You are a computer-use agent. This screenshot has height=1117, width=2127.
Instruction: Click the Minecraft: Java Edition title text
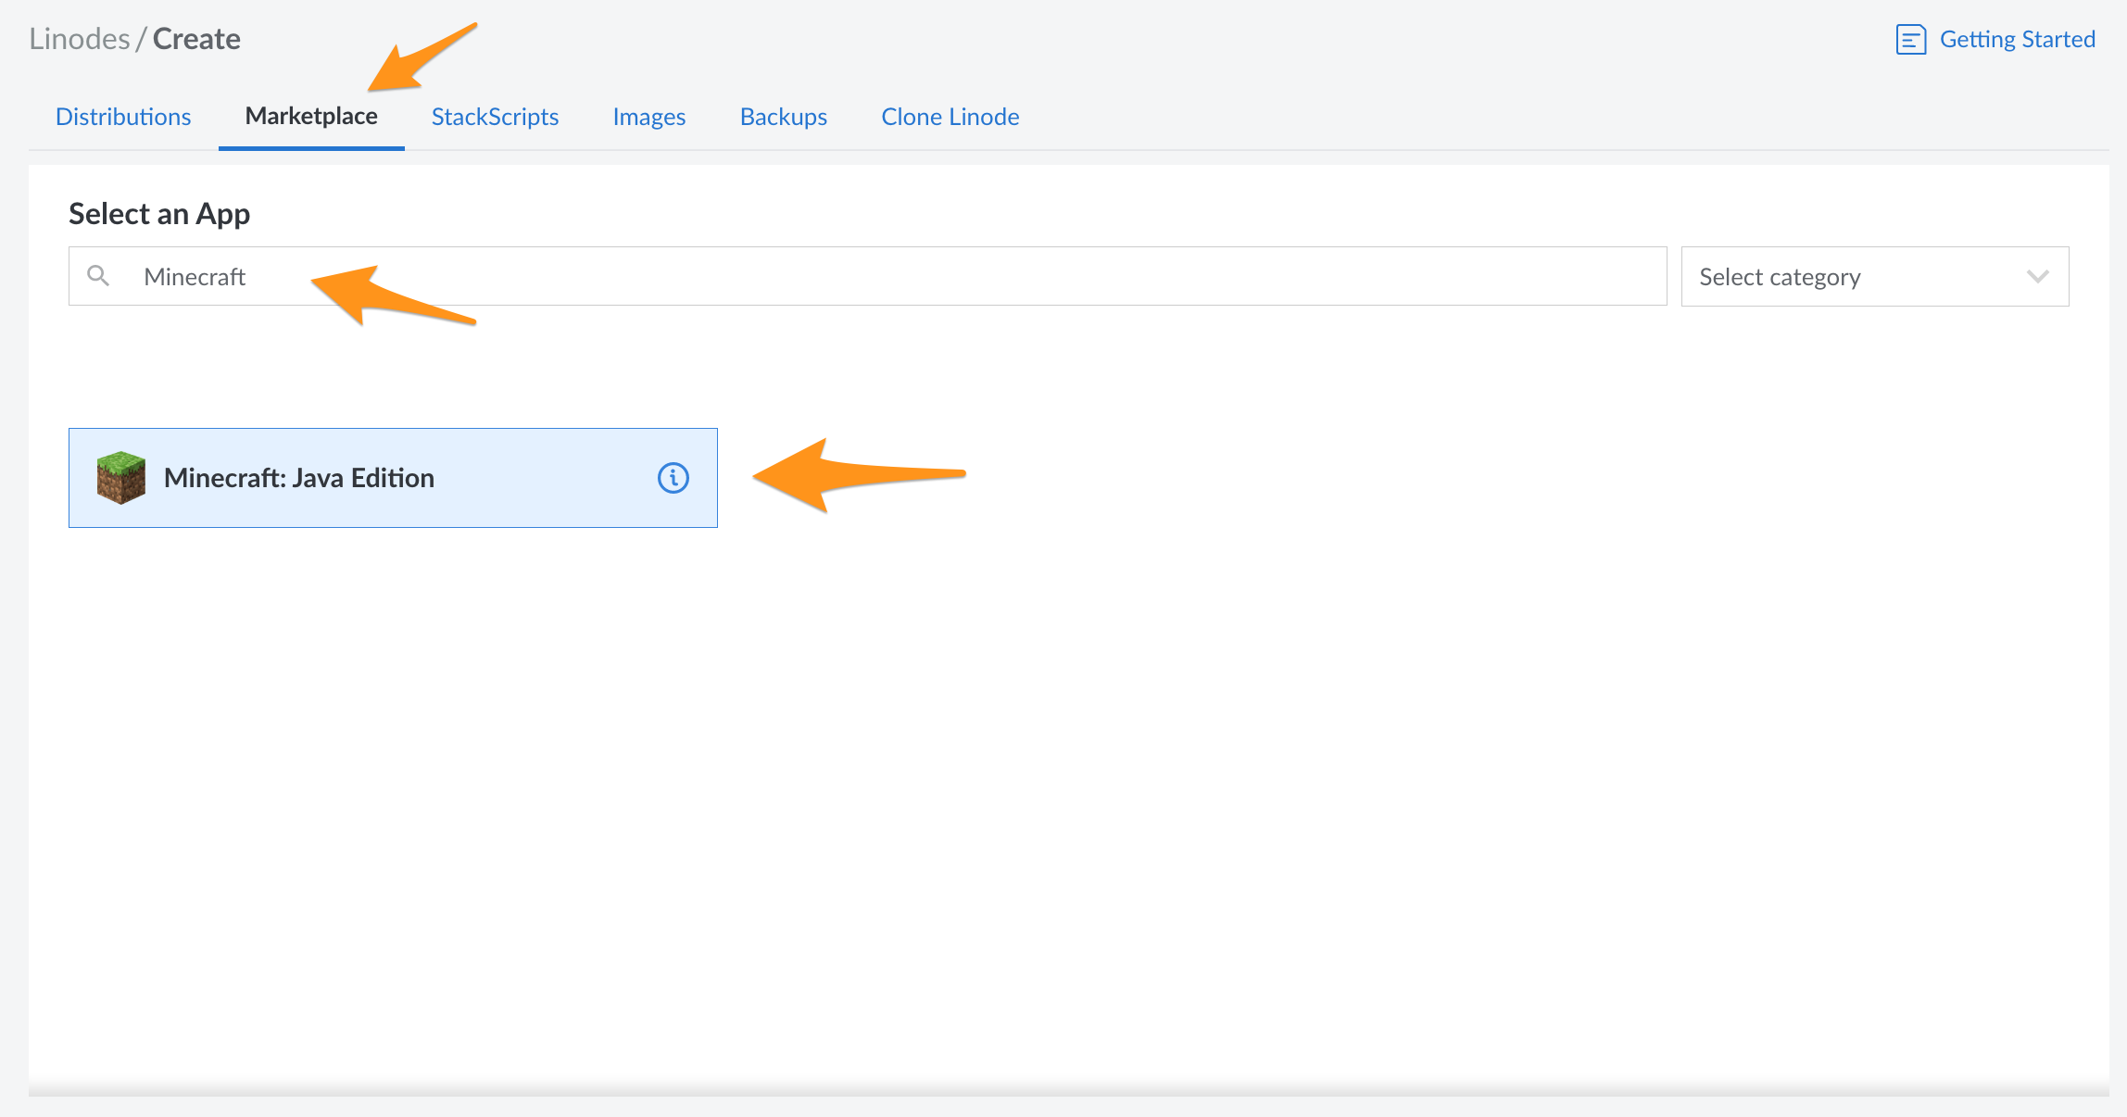point(299,478)
